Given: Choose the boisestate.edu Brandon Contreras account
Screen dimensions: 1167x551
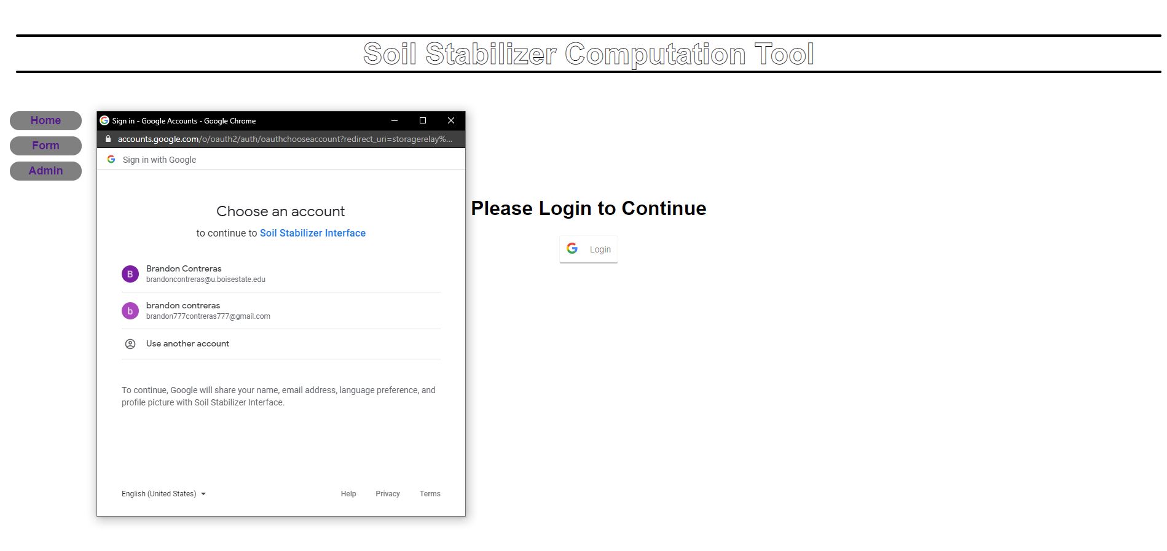Looking at the screenshot, I should (205, 274).
